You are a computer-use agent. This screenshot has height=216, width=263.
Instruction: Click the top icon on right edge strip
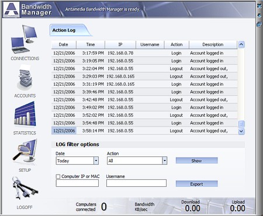pyautogui.click(x=259, y=6)
